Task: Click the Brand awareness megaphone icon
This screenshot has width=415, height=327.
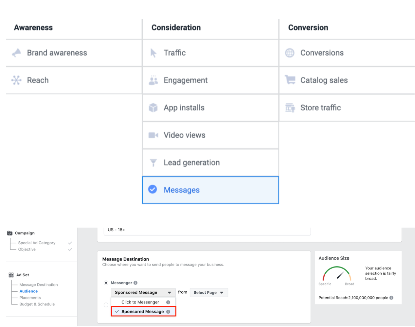Action: coord(16,53)
